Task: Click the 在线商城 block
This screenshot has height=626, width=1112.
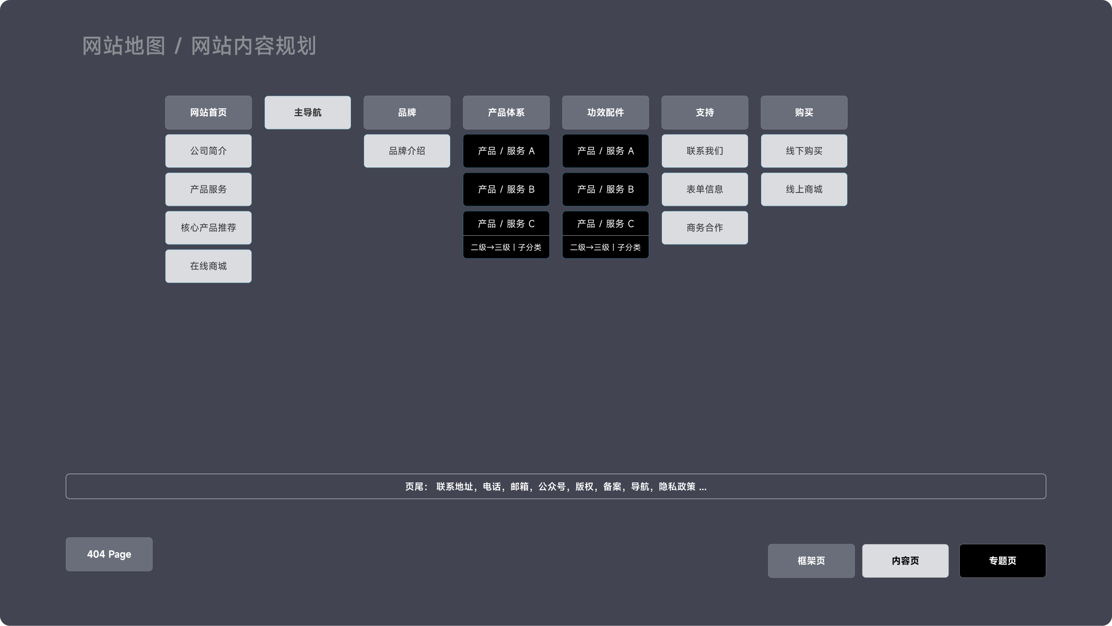Action: (208, 266)
